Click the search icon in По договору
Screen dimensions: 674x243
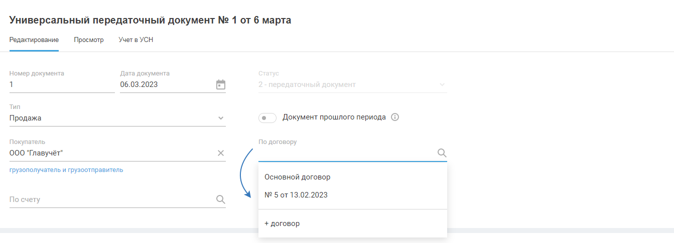[442, 153]
